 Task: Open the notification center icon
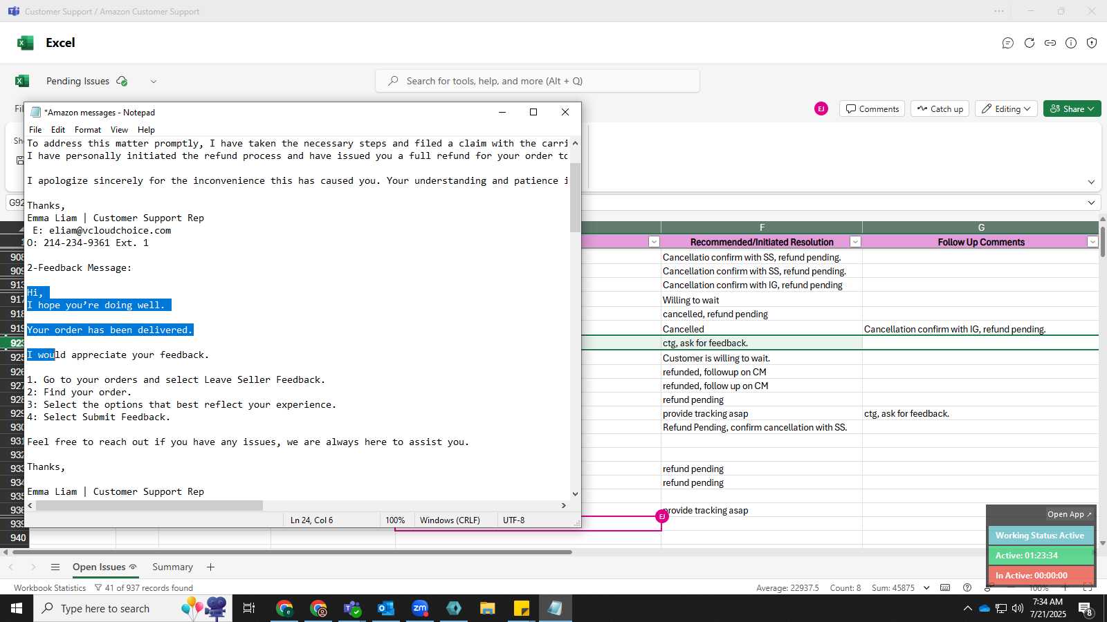coord(1086,609)
